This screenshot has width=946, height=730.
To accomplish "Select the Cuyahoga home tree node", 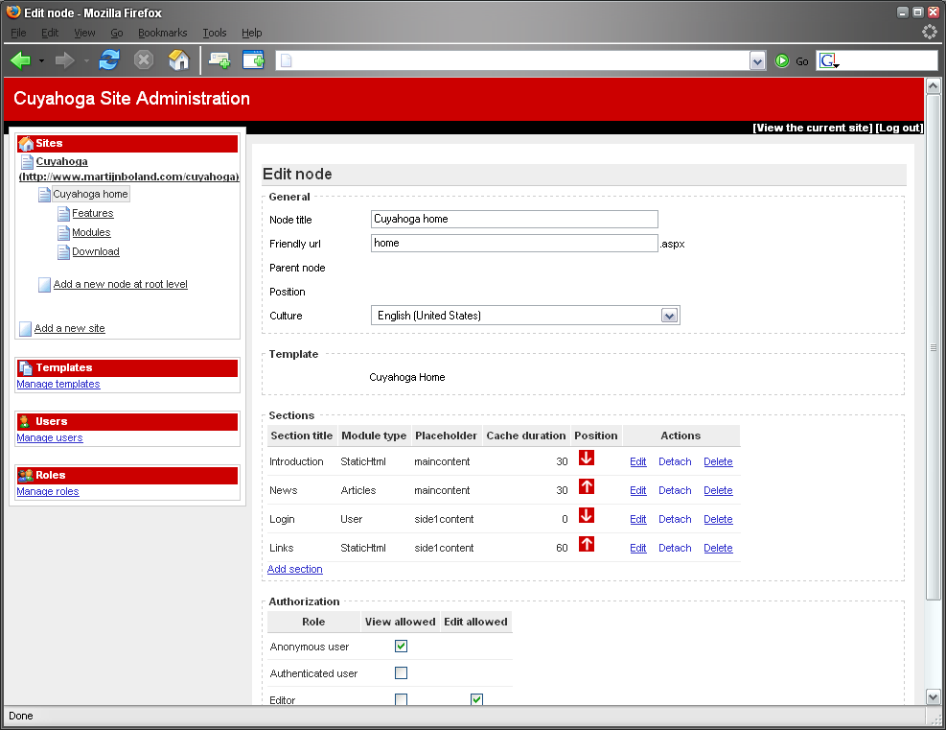I will point(90,194).
